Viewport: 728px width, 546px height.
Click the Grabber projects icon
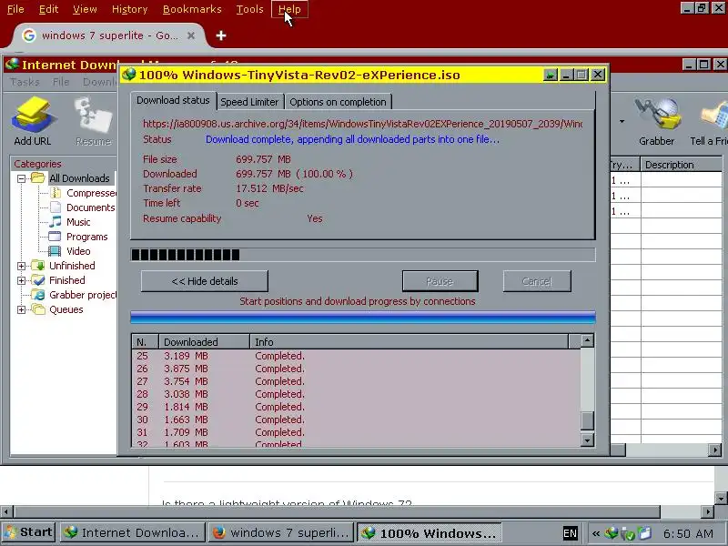point(38,295)
